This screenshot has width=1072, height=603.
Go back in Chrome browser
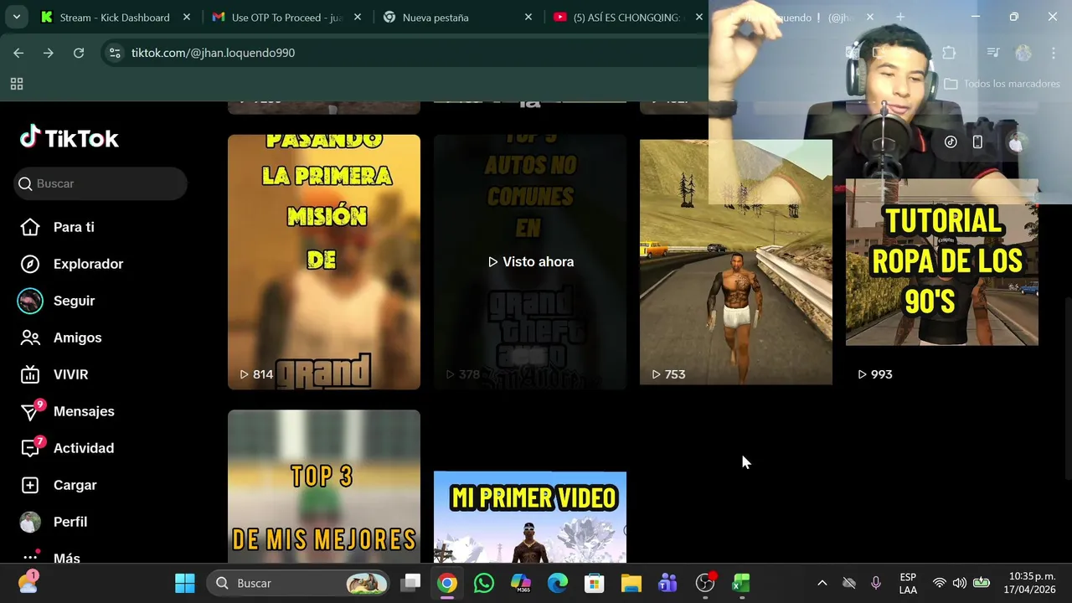[18, 53]
